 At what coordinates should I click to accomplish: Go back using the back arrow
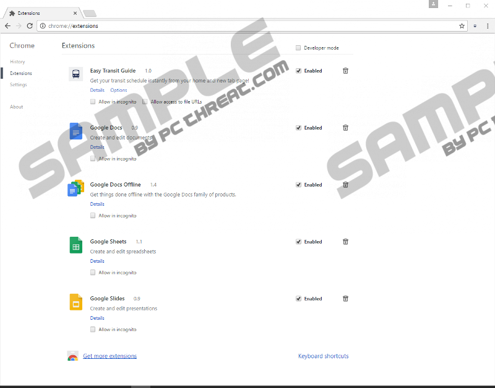pos(7,26)
